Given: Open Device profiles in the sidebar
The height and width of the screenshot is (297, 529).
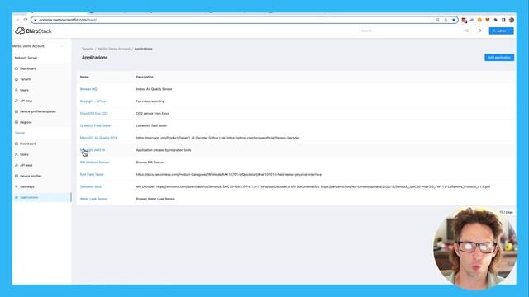Looking at the screenshot, I should [31, 176].
